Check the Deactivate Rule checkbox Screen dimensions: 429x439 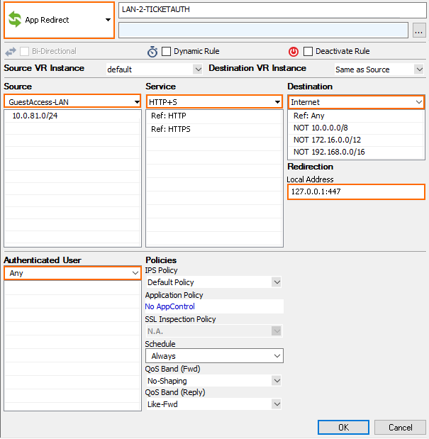[308, 51]
